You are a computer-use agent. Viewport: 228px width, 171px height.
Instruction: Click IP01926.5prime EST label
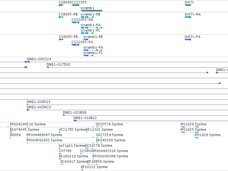(x=193, y=124)
